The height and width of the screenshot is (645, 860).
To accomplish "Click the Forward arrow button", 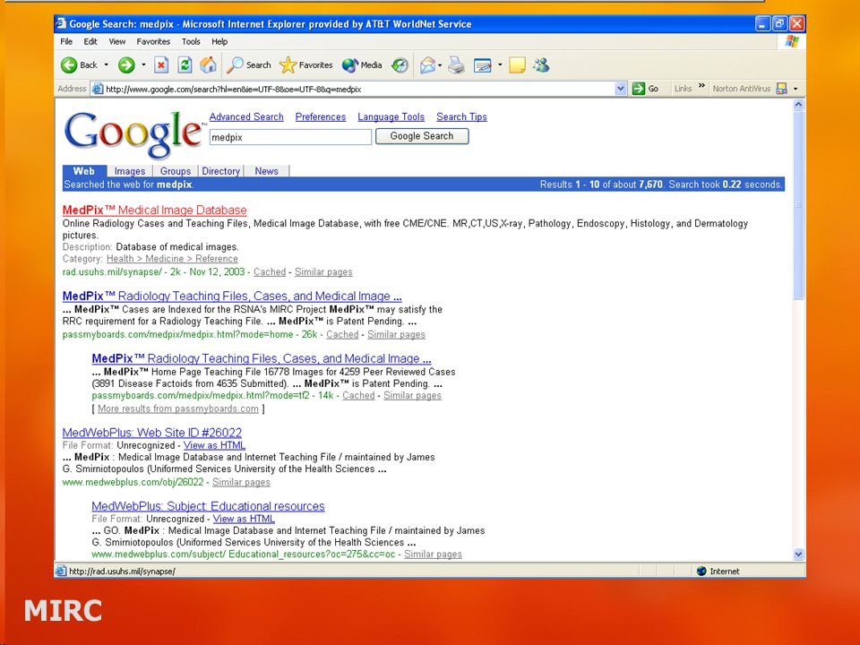I will 126,65.
